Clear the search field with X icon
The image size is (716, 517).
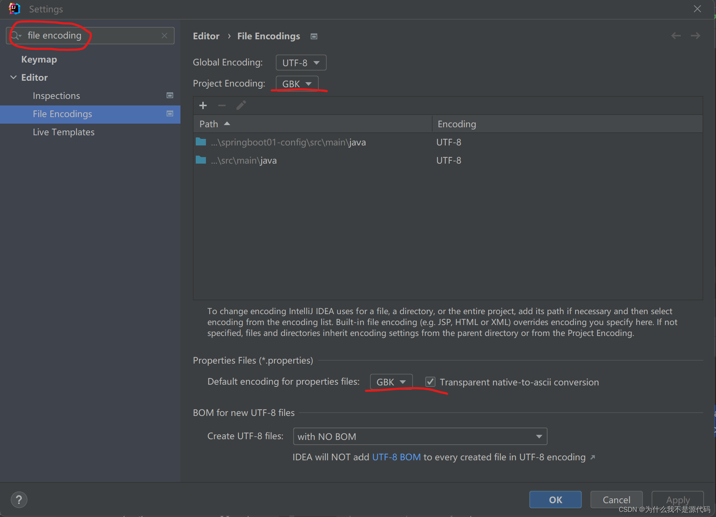164,36
